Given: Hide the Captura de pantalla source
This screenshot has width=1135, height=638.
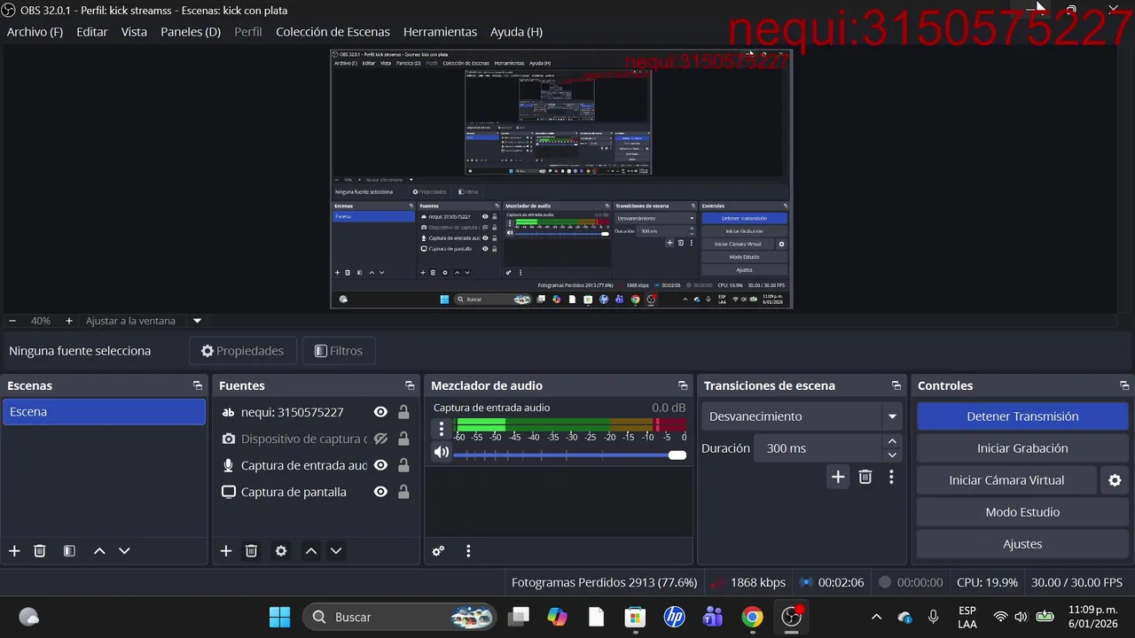Looking at the screenshot, I should tap(380, 492).
